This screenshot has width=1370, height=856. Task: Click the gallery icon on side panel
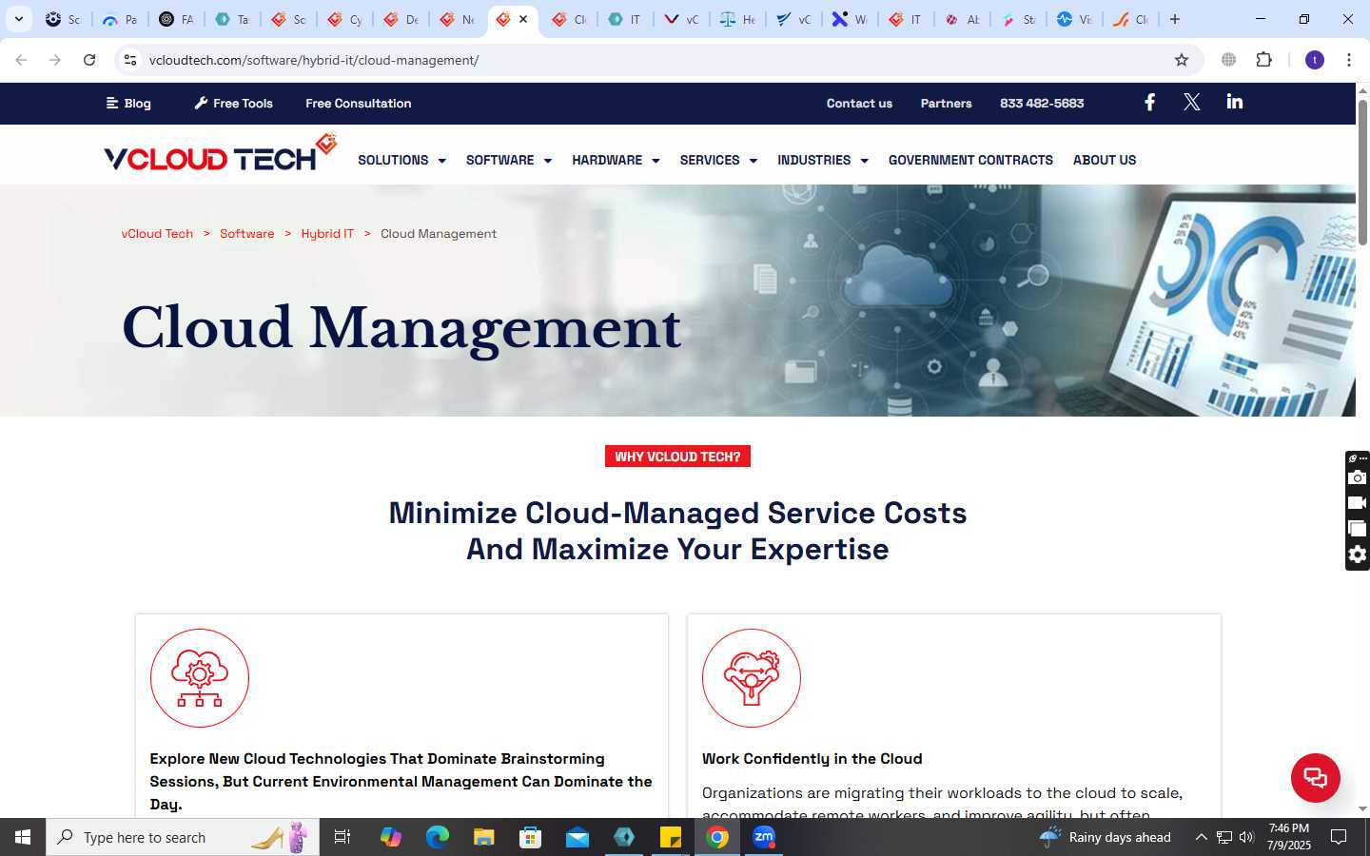[1358, 529]
